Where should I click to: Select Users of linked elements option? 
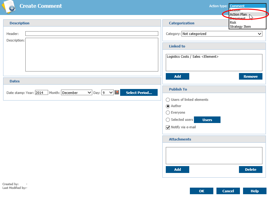pos(168,100)
